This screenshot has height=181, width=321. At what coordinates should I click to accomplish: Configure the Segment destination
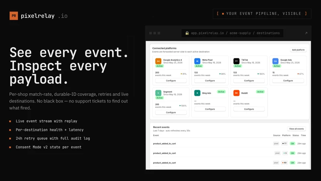[171, 113]
